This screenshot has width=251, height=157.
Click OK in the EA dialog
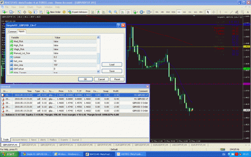[x=85, y=79]
